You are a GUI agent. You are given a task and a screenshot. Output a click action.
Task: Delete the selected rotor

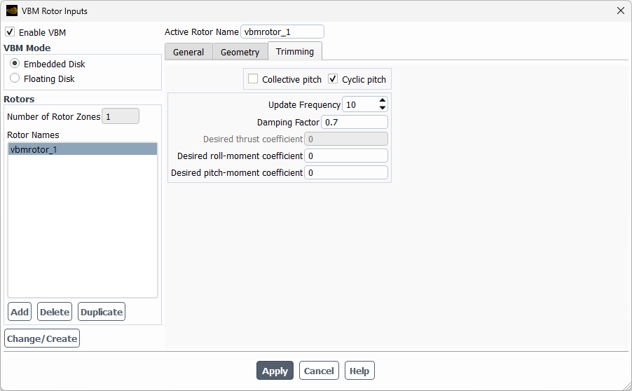point(55,312)
